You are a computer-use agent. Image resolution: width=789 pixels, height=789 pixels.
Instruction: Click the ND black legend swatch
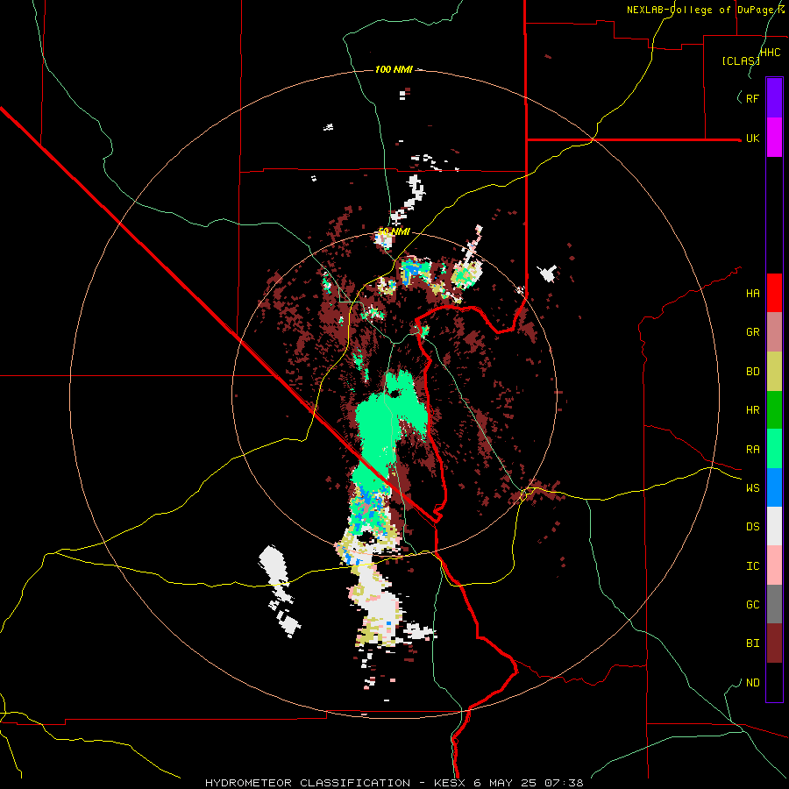click(x=774, y=682)
